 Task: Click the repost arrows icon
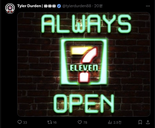point(50,122)
